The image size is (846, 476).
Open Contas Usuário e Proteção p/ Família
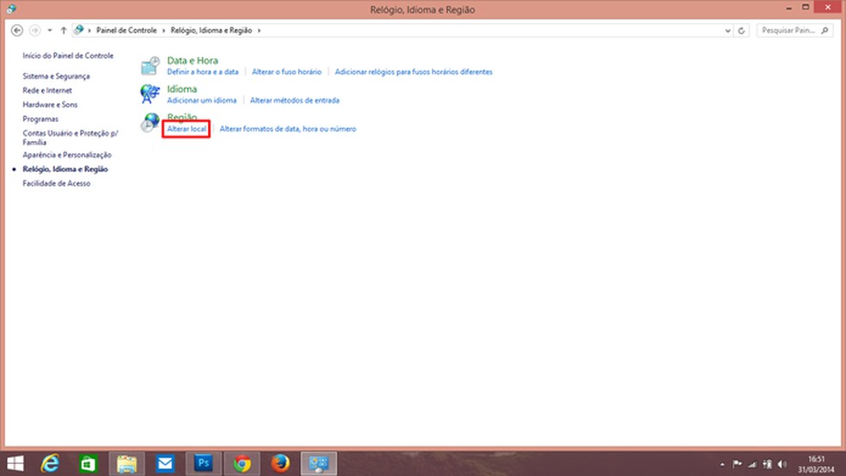(x=70, y=137)
